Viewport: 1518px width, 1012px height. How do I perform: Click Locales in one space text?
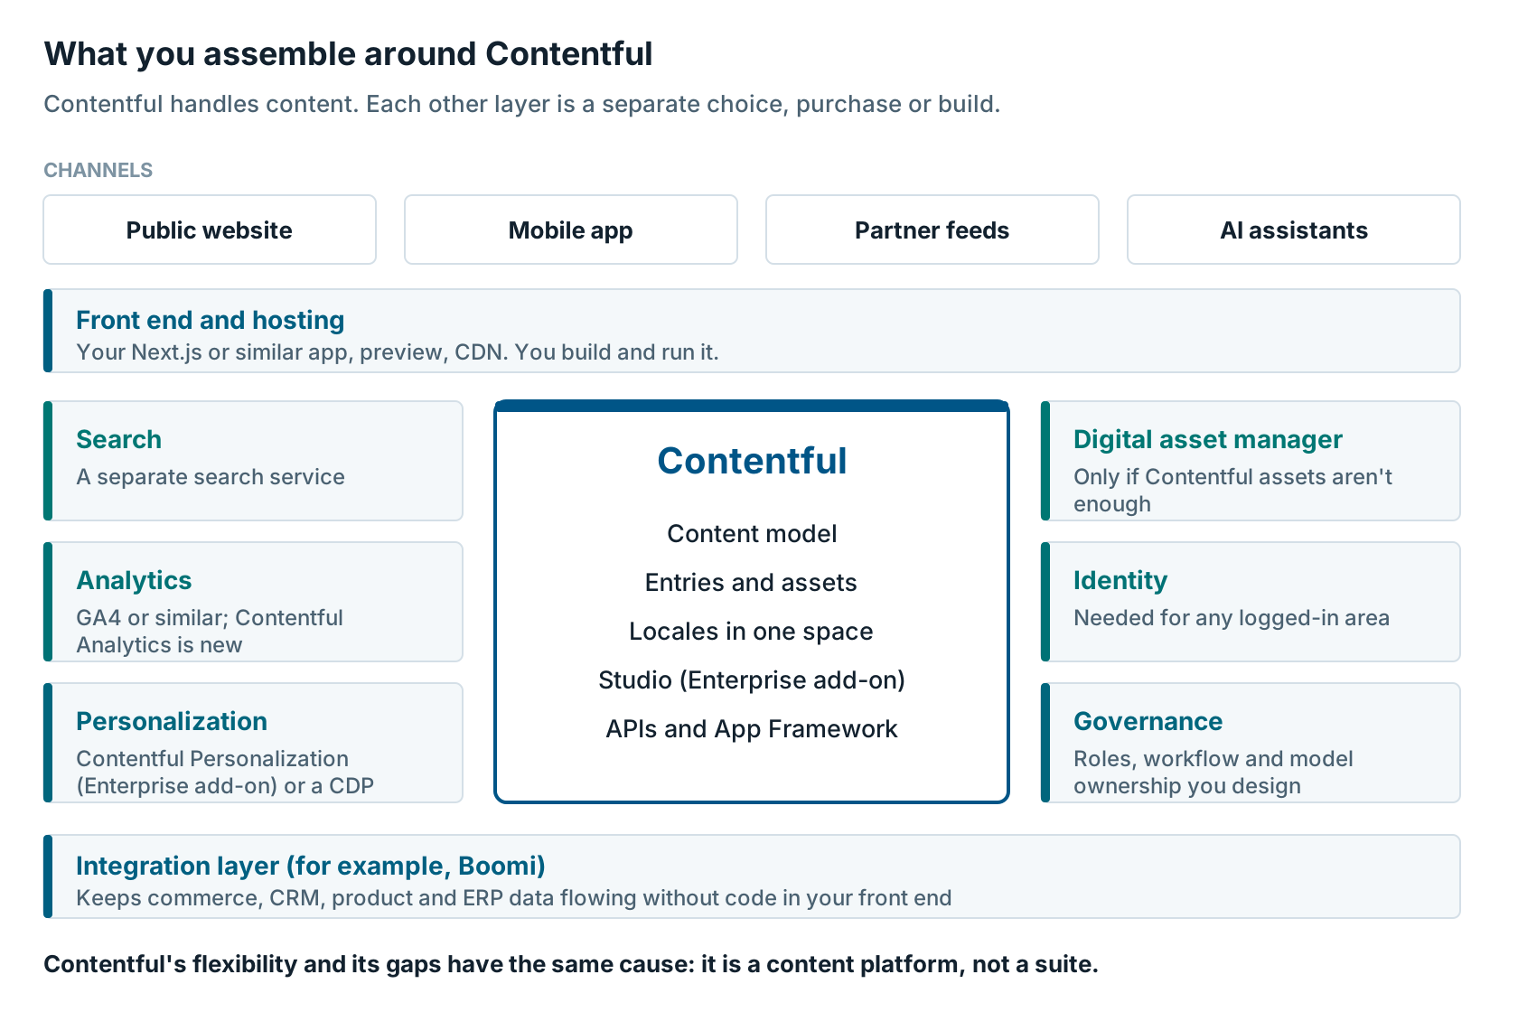(752, 632)
